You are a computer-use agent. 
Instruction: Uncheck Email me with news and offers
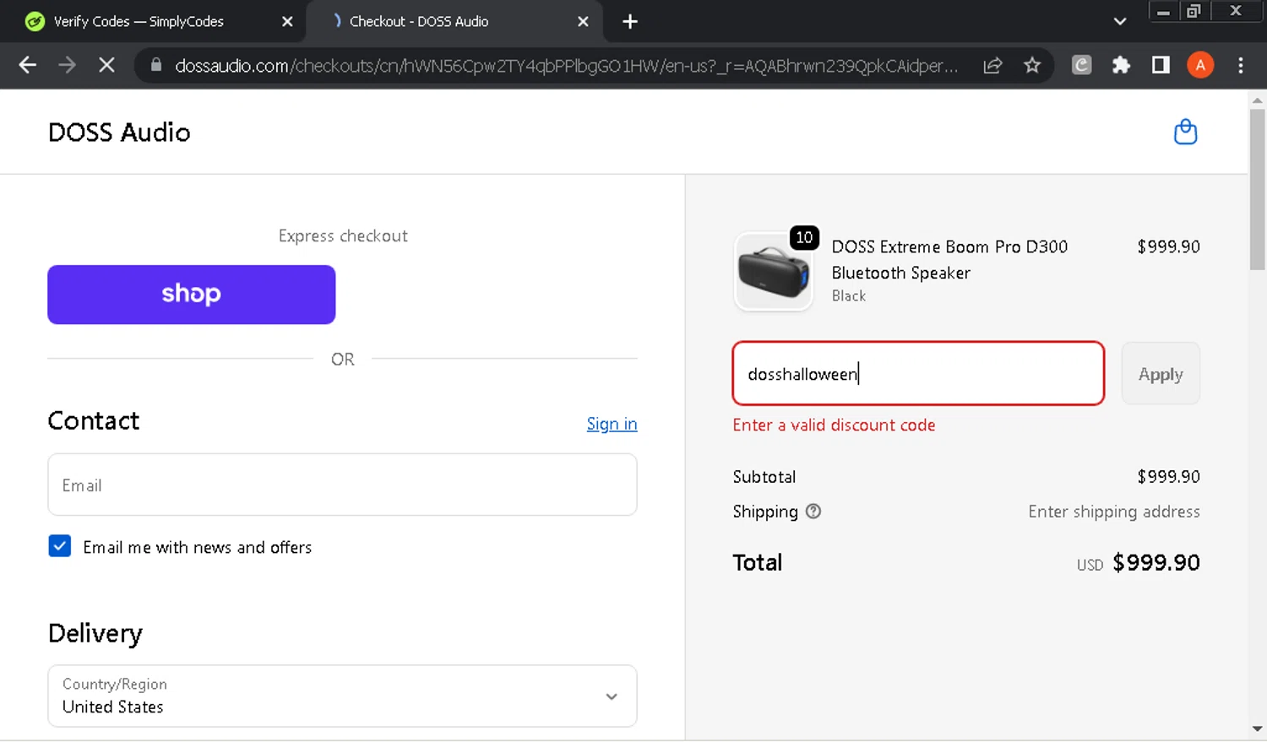pyautogui.click(x=60, y=546)
